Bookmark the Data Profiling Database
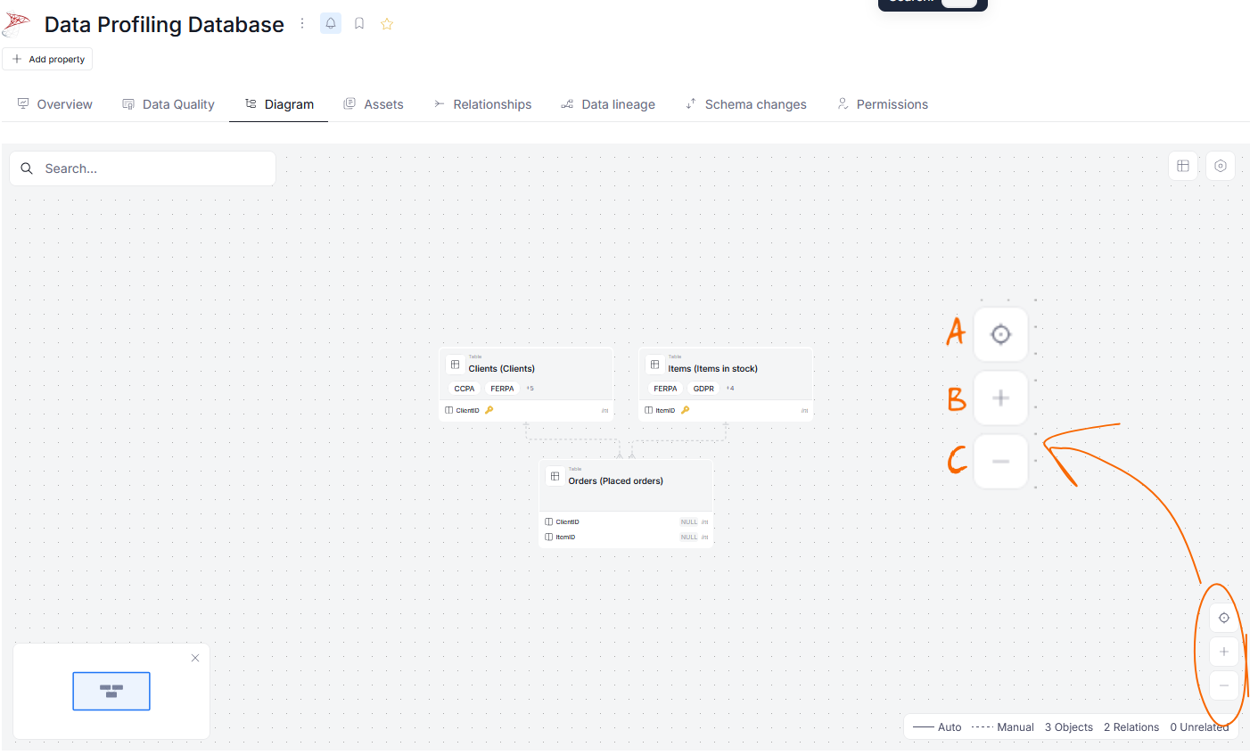 point(359,24)
